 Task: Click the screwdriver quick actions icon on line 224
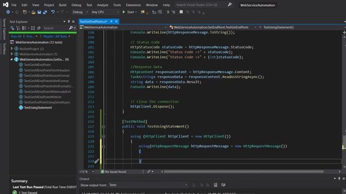97,161
